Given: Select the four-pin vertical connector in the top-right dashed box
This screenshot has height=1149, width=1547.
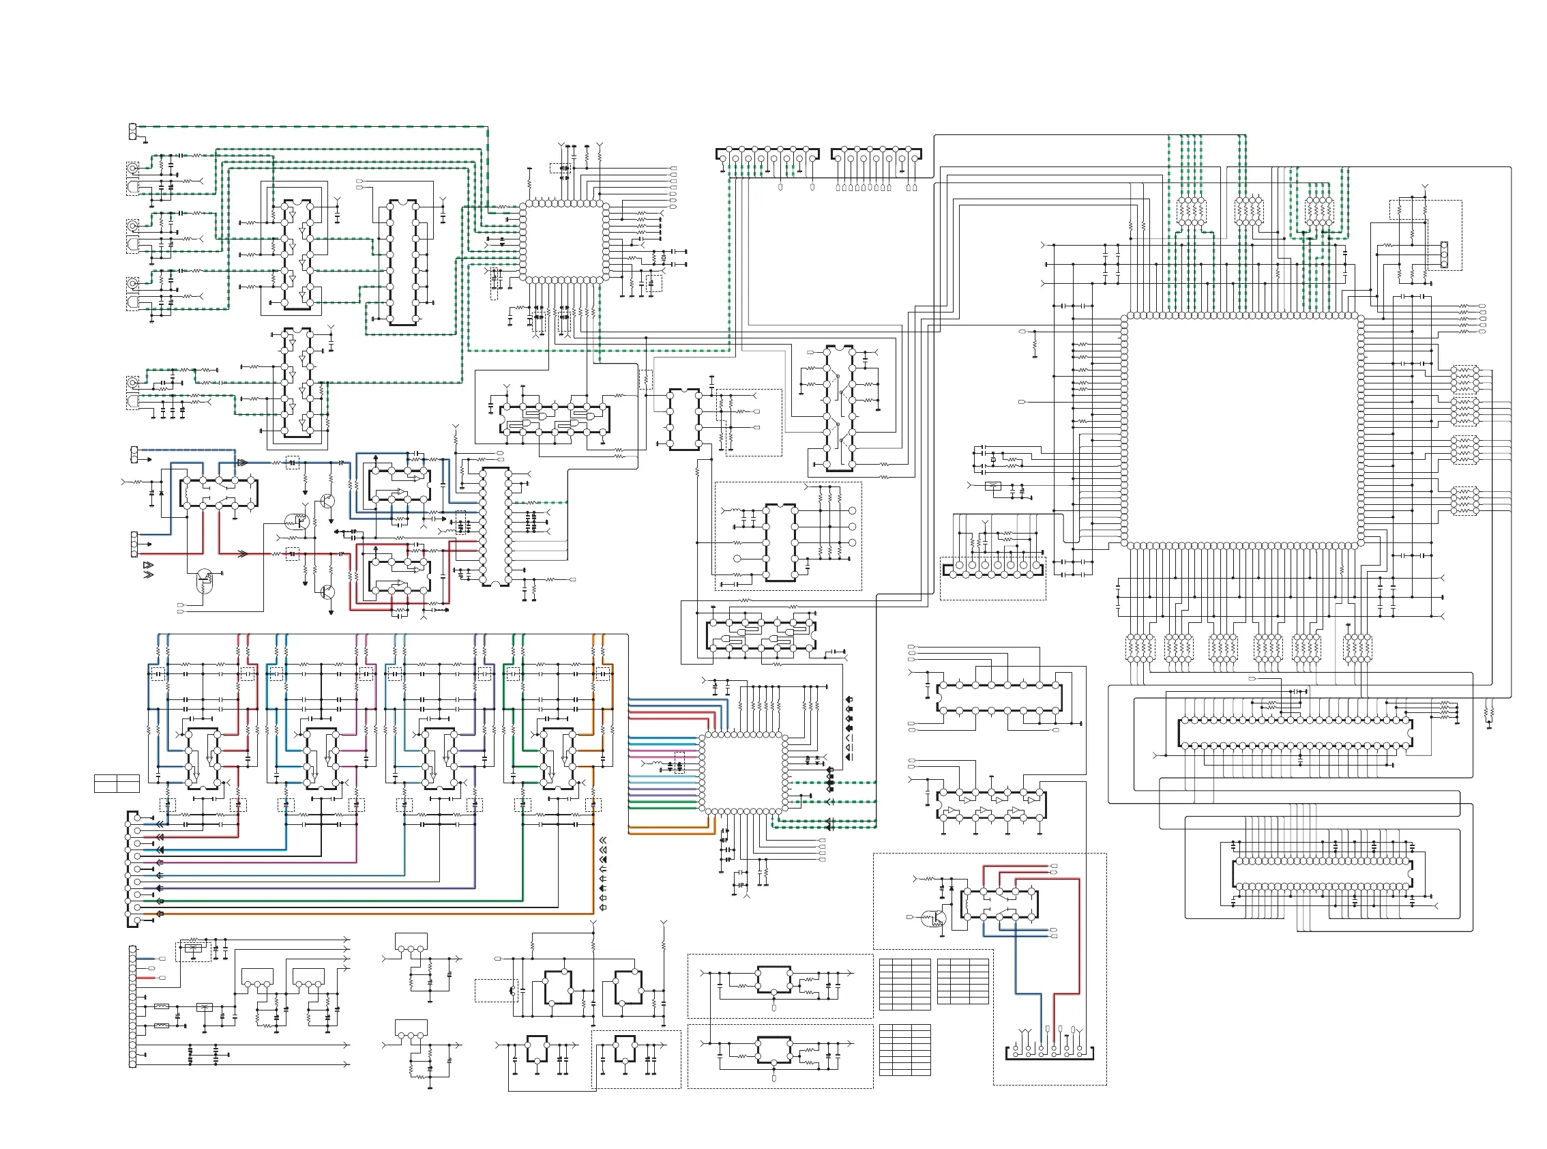Looking at the screenshot, I should click(x=1444, y=254).
